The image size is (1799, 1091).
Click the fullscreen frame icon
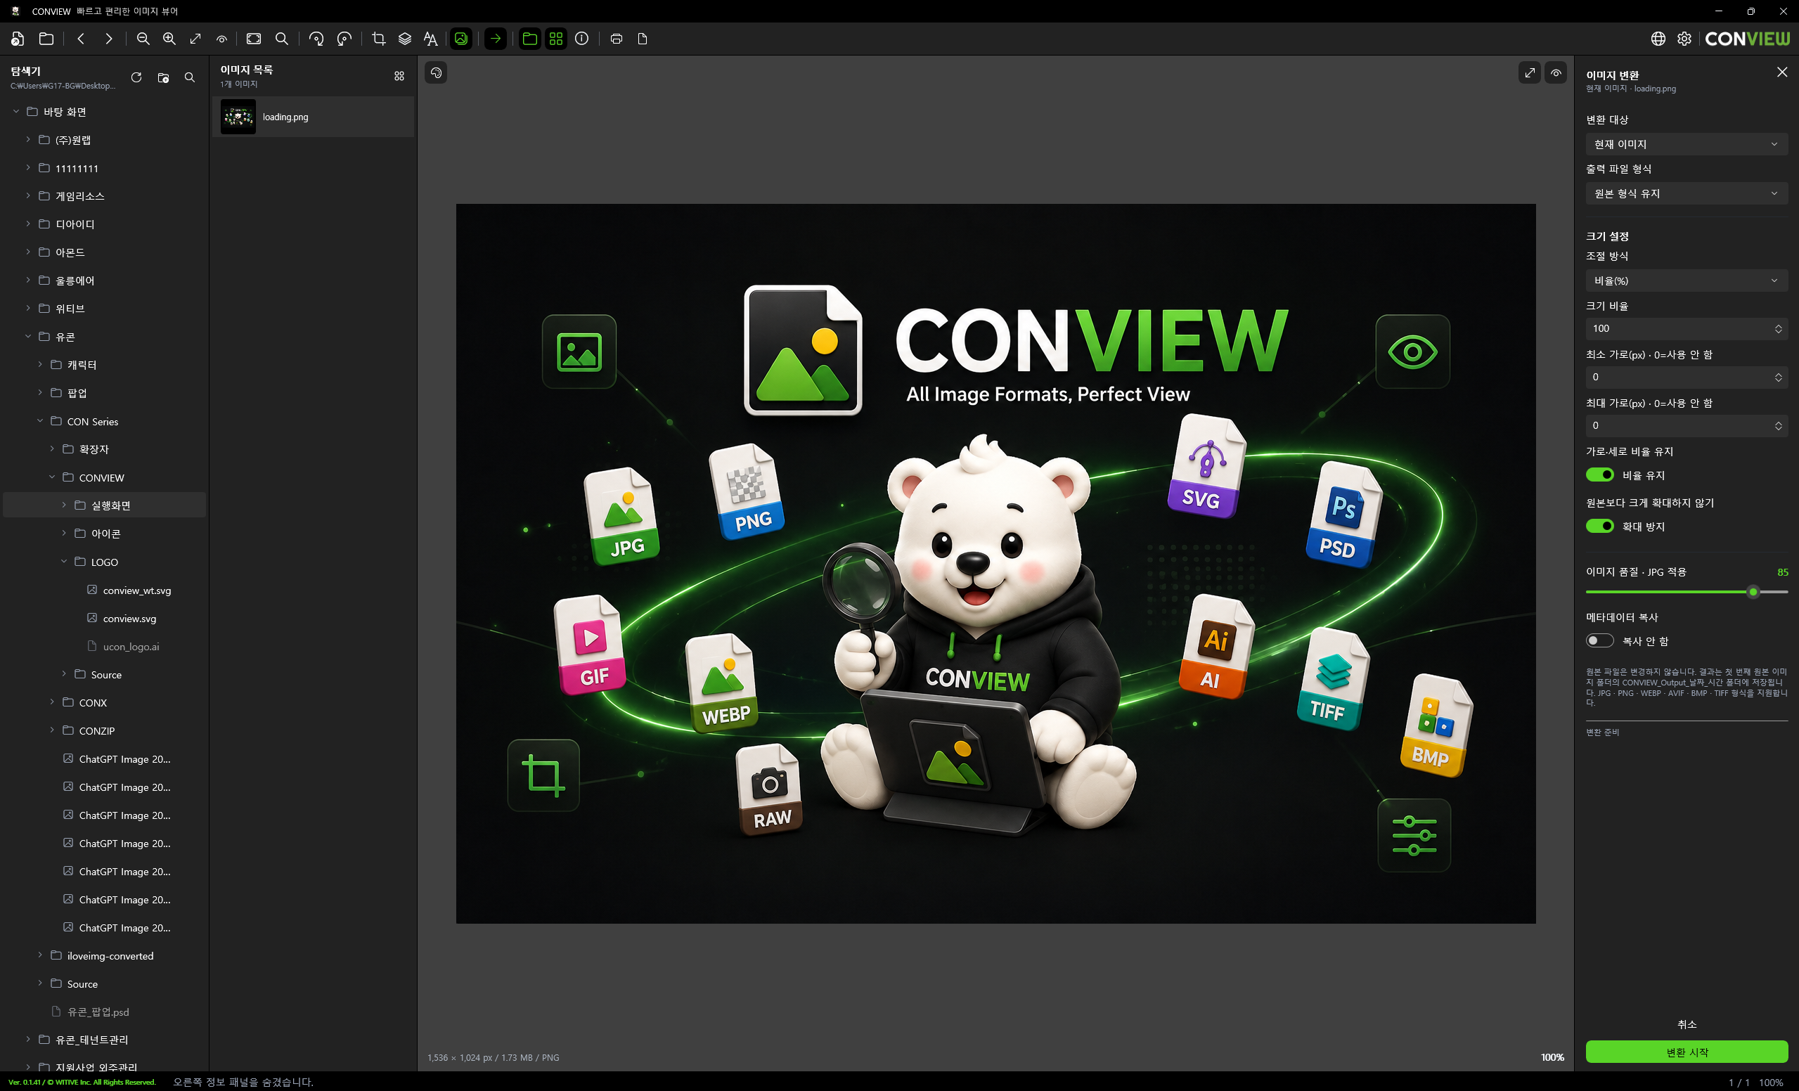click(x=254, y=39)
